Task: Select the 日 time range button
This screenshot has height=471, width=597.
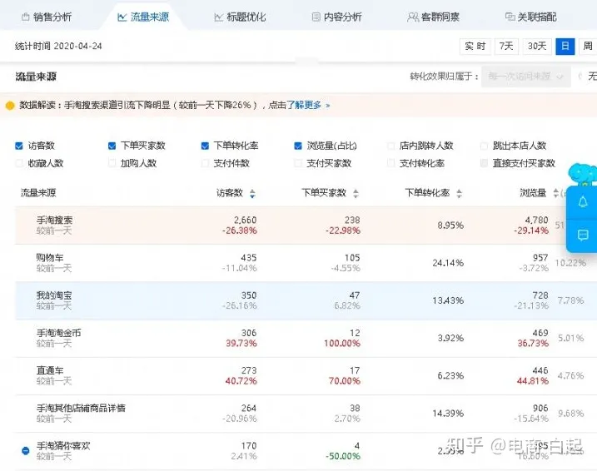Action: [565, 47]
